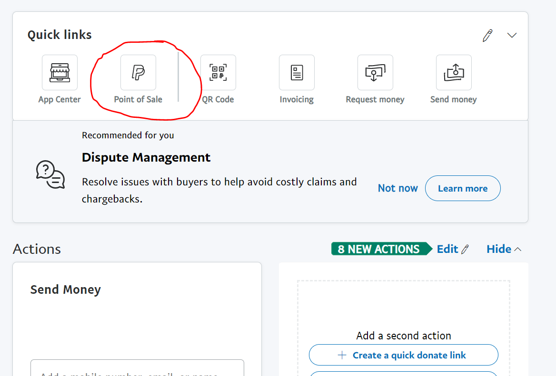Open the Request money icon
This screenshot has width=556, height=376.
(x=375, y=73)
